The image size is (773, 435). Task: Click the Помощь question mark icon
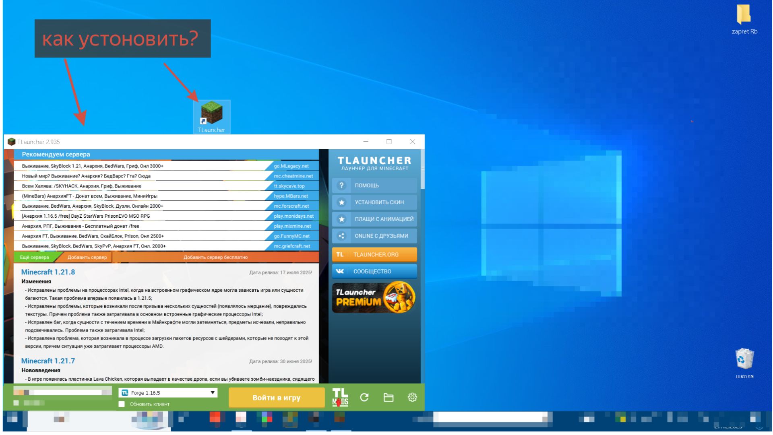click(x=341, y=186)
